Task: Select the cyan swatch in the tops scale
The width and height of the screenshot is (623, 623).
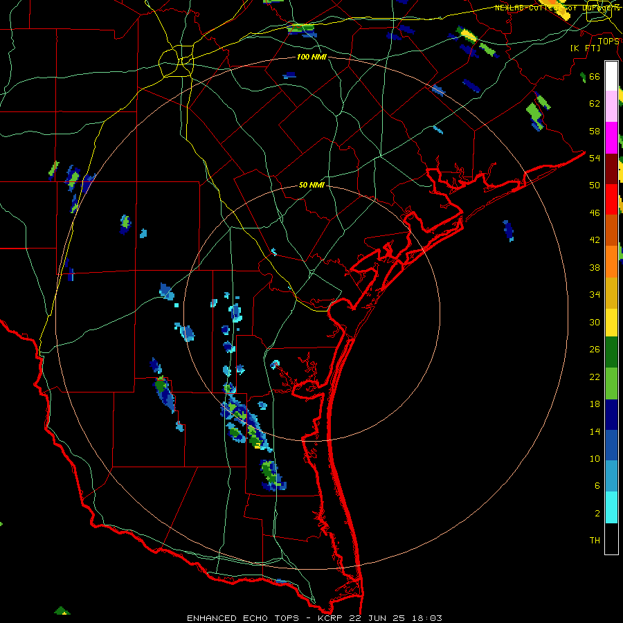Action: pyautogui.click(x=611, y=507)
